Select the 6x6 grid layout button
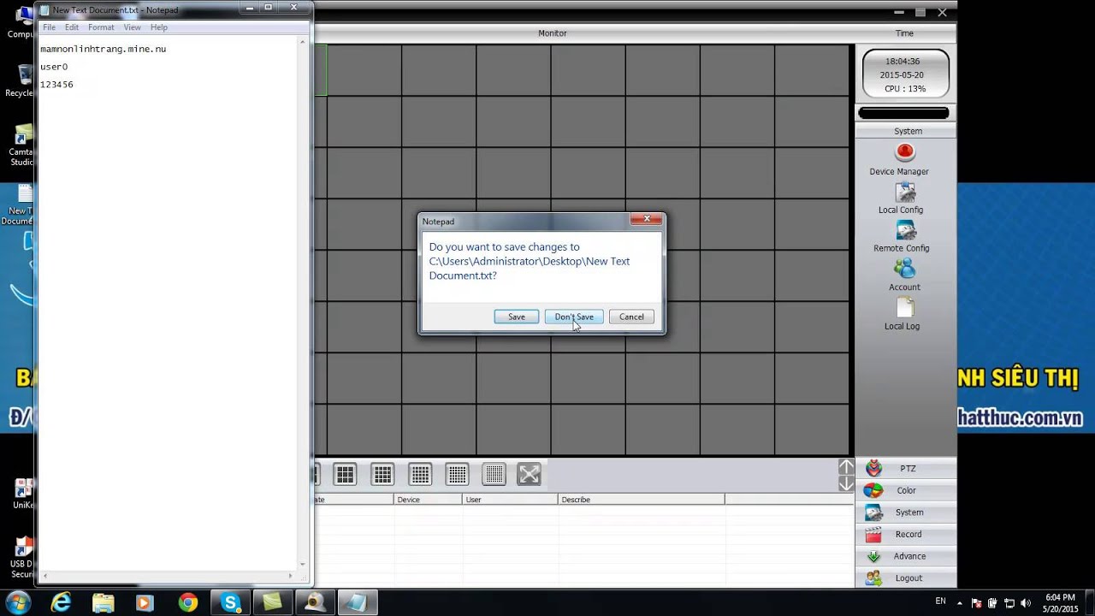 tap(458, 474)
